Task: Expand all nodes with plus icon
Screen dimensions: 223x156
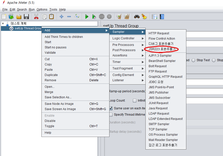Action: pos(62,17)
